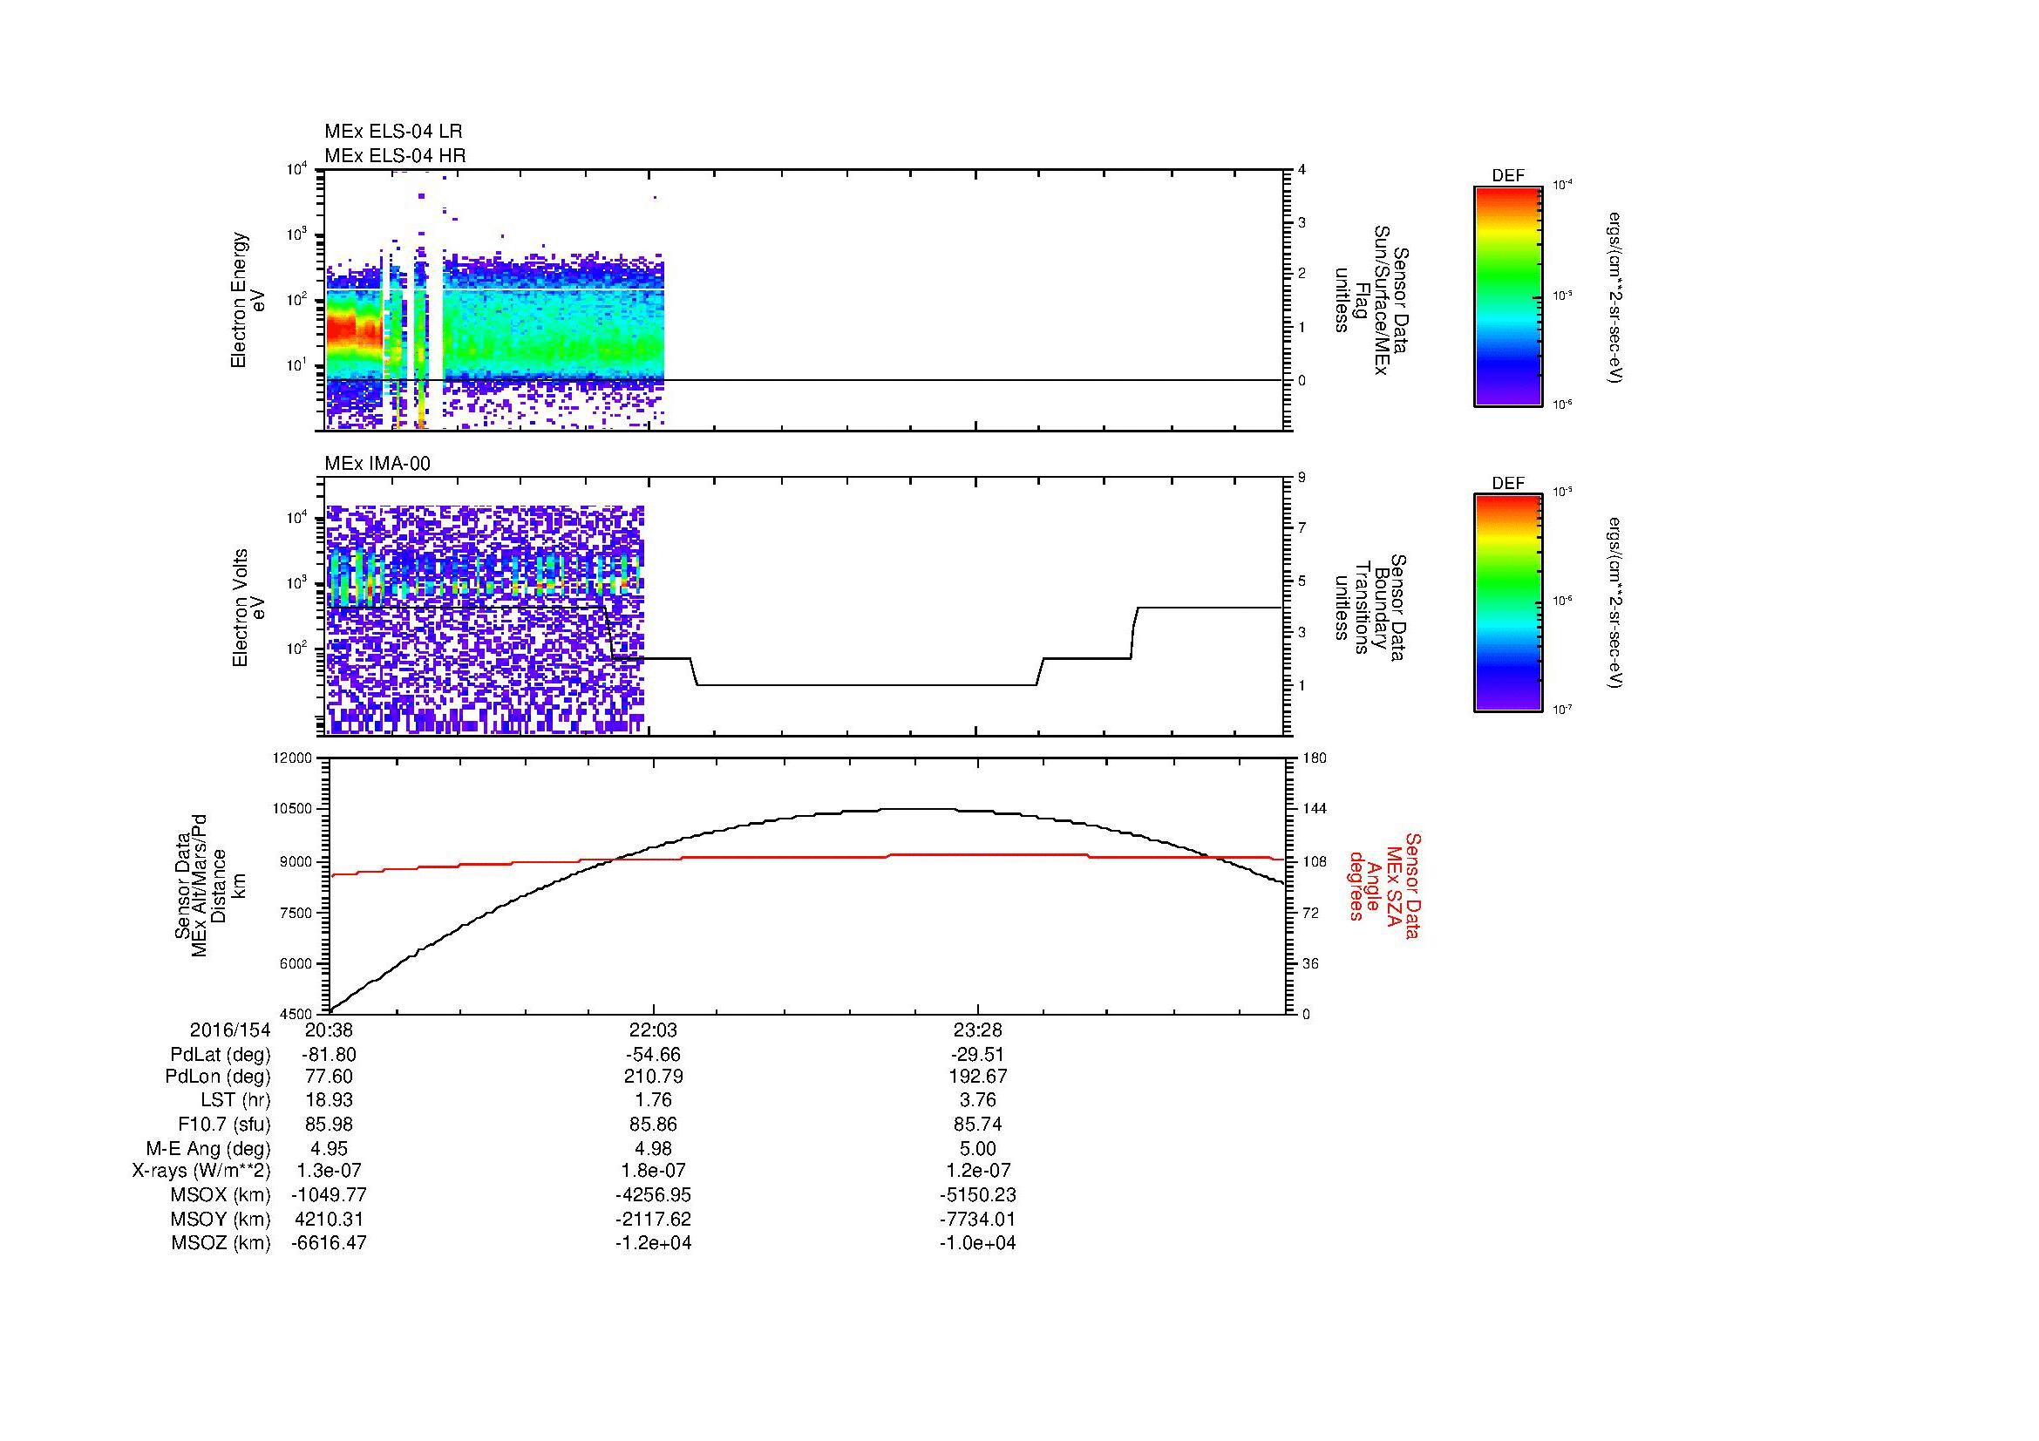Click the PdLon value 210.79
2039x1441 pixels.
(654, 1077)
